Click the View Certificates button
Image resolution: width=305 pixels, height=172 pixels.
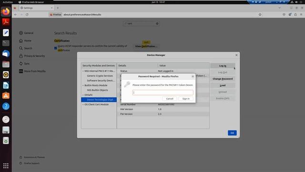point(146,46)
